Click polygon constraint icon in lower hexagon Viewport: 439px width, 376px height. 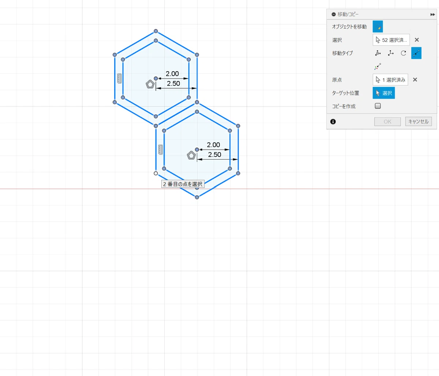pyautogui.click(x=191, y=156)
